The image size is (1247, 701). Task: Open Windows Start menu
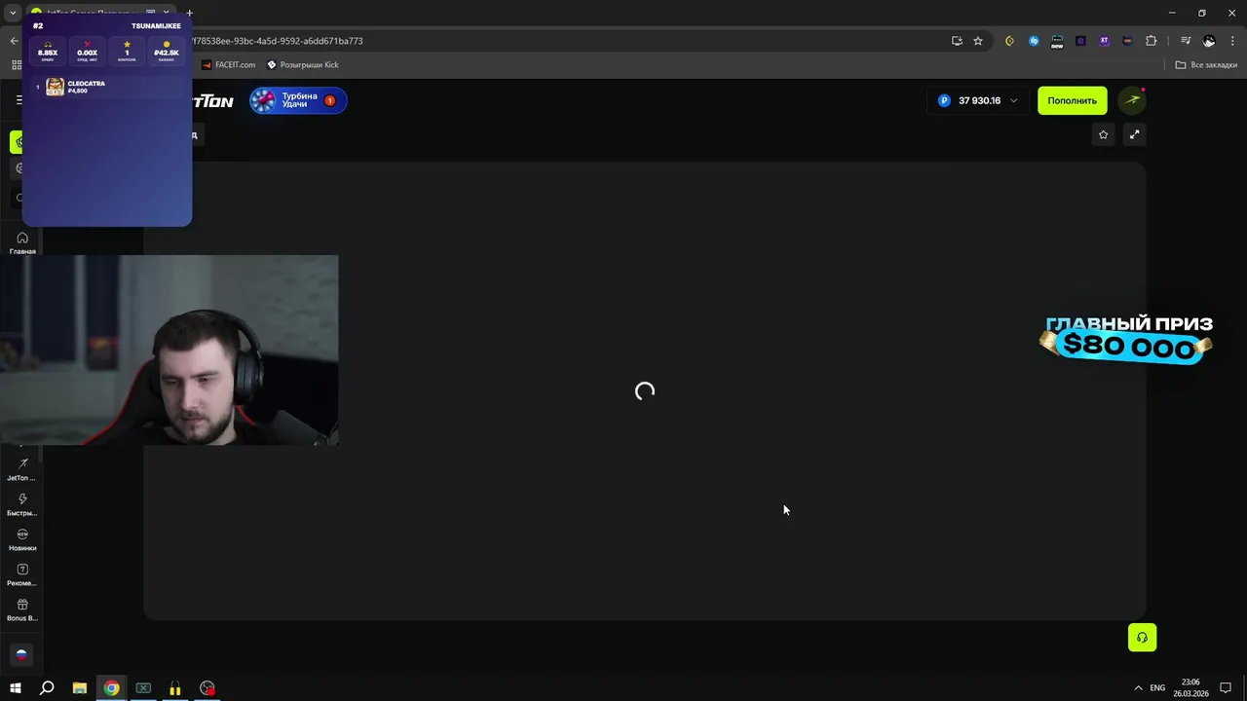15,688
